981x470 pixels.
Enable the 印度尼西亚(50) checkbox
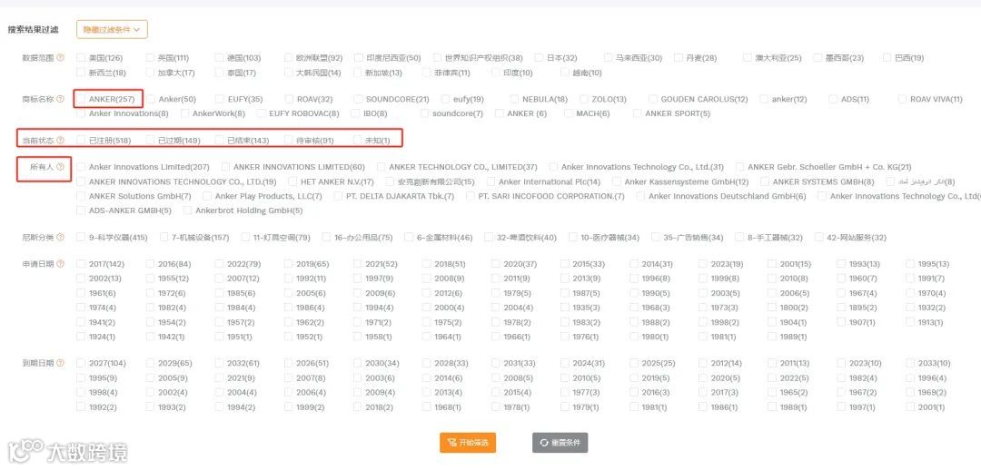358,58
